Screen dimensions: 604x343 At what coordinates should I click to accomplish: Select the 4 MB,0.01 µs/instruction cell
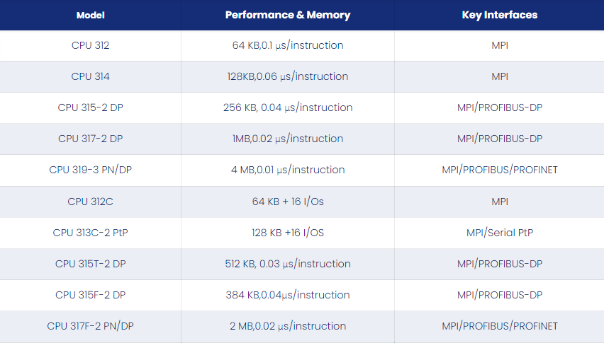click(288, 170)
